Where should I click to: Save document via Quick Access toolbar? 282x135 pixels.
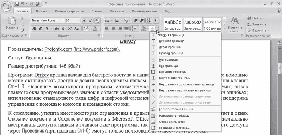point(17,4)
